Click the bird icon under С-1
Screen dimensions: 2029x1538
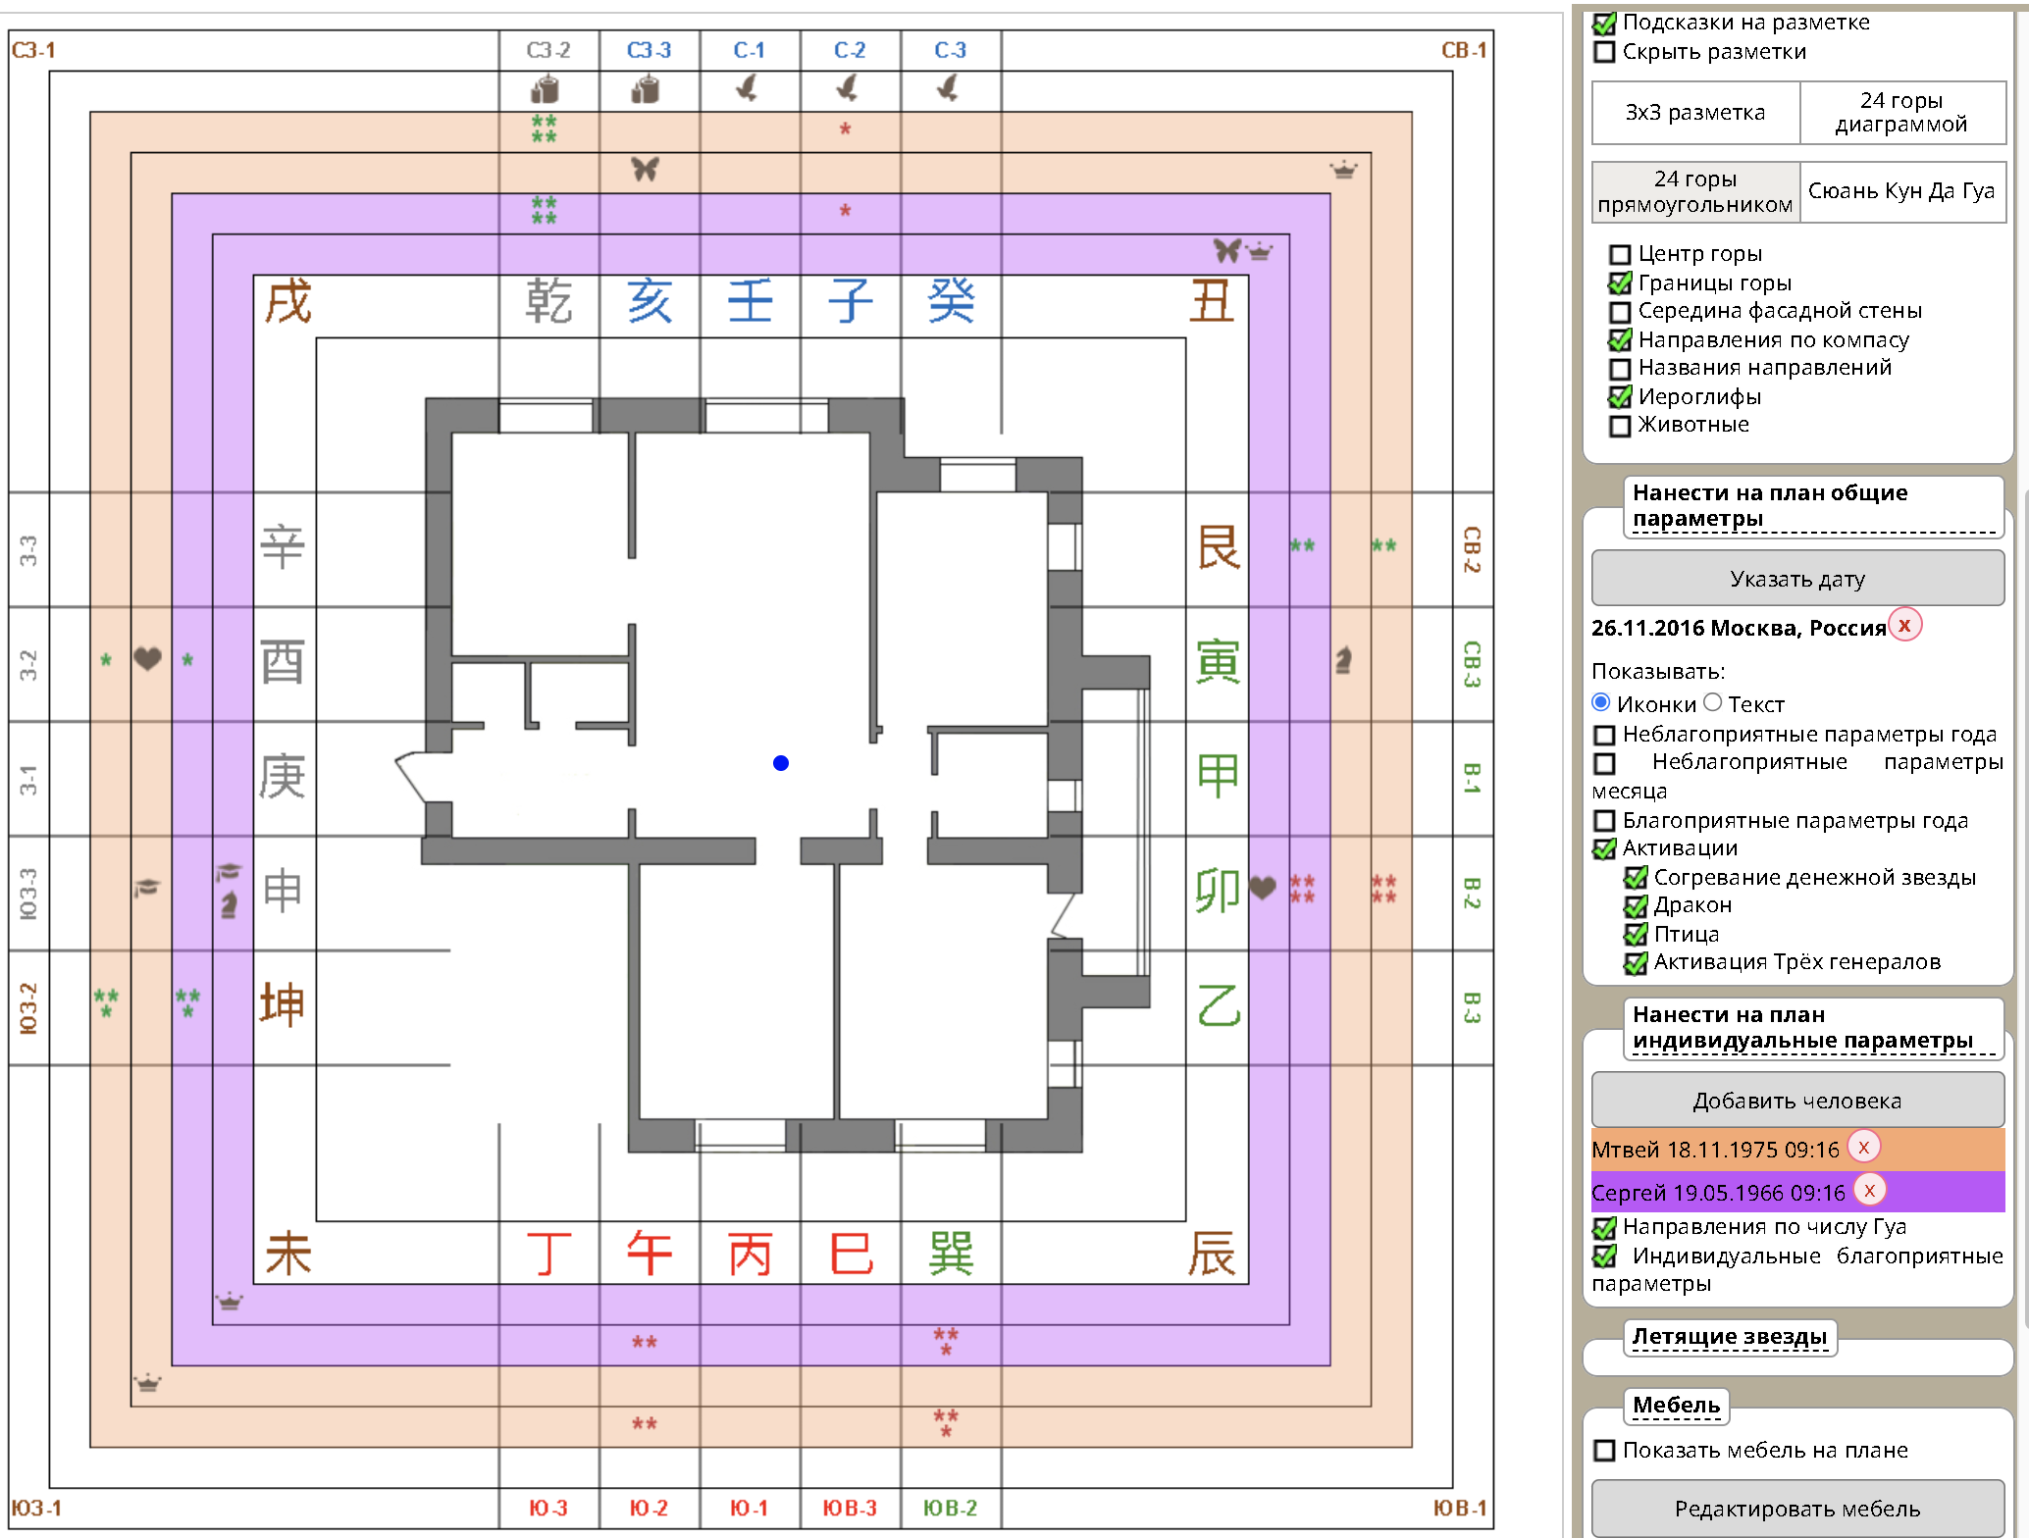pos(747,87)
